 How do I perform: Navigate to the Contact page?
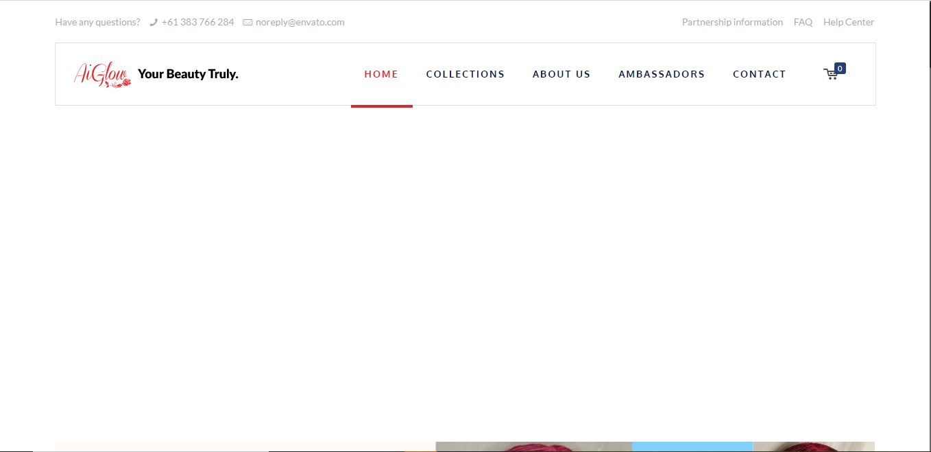tap(759, 74)
